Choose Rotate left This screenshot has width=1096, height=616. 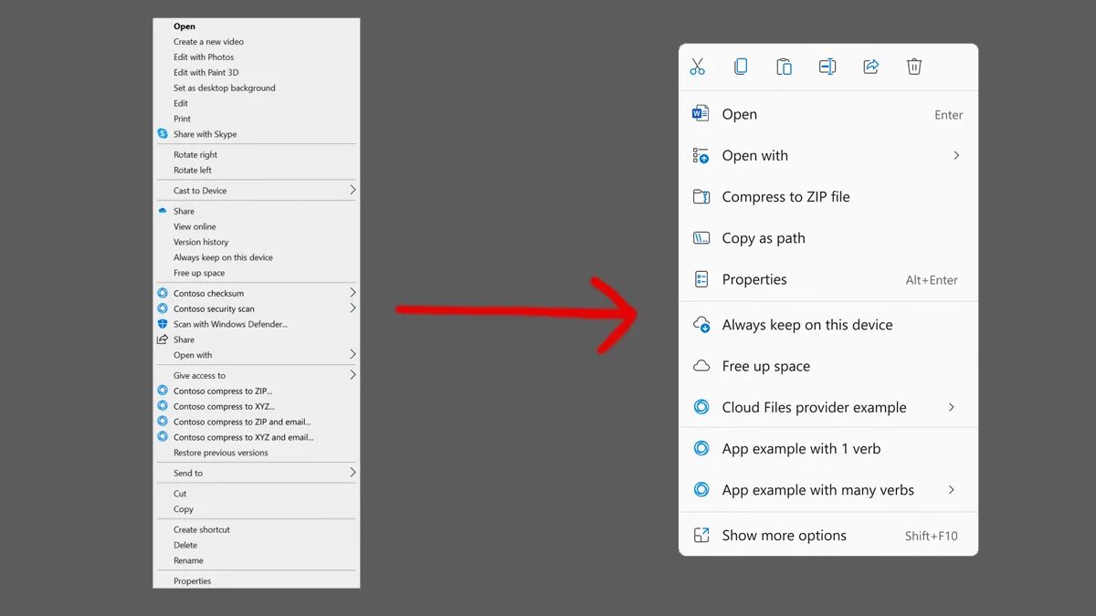193,171
